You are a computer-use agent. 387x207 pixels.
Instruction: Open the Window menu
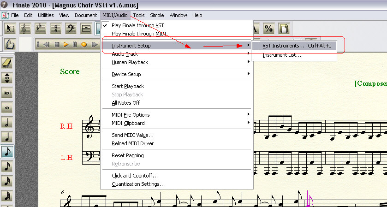[178, 15]
